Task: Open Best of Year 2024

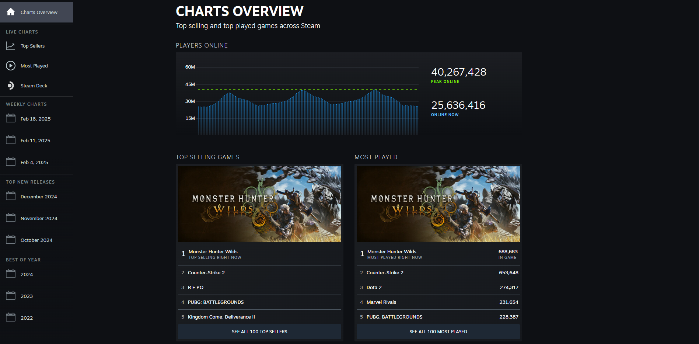Action: pyautogui.click(x=36, y=274)
